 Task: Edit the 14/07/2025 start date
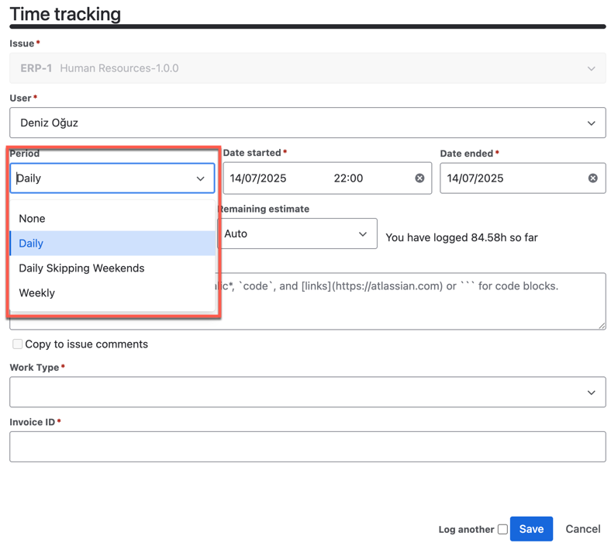(258, 178)
